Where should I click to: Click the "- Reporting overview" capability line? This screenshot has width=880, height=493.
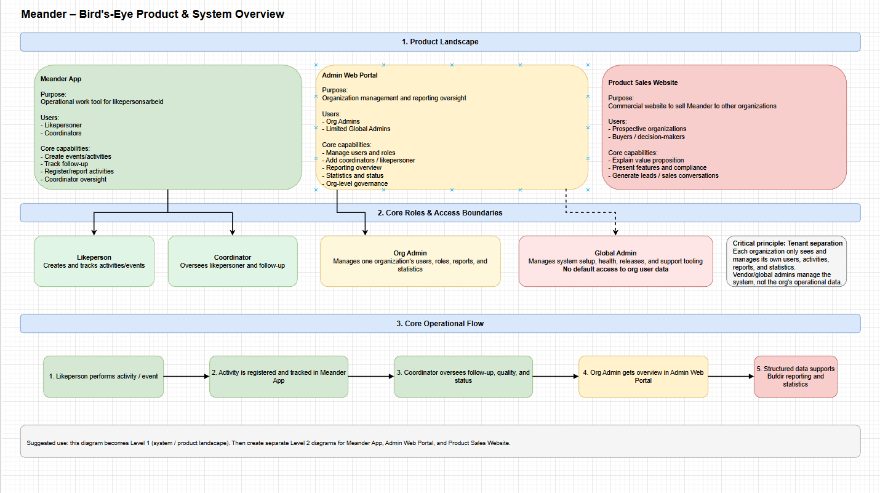(352, 167)
